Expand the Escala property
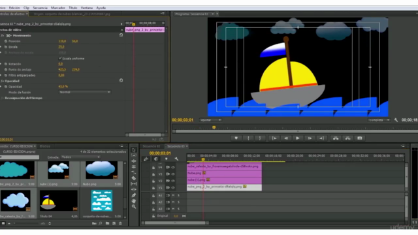The height and width of the screenshot is (235, 418). pyautogui.click(x=1, y=47)
